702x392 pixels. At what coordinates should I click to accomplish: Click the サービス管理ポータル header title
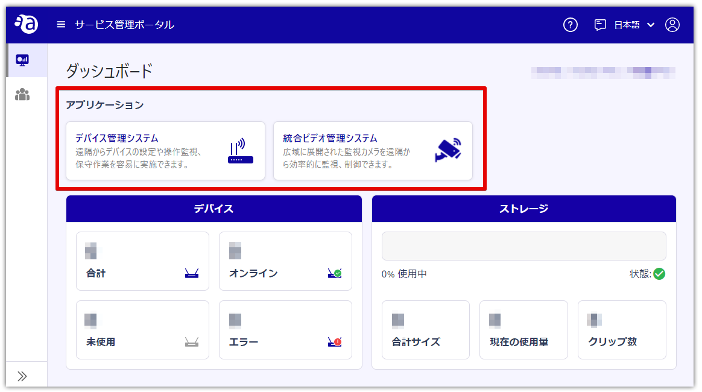point(124,25)
